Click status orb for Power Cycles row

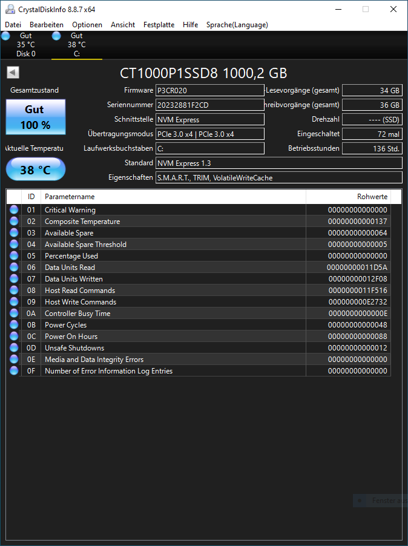[14, 324]
